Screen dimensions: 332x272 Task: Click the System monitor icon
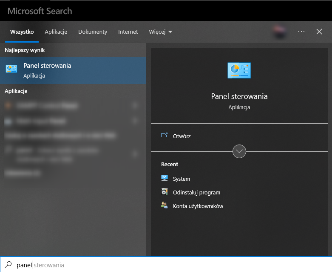click(x=165, y=178)
